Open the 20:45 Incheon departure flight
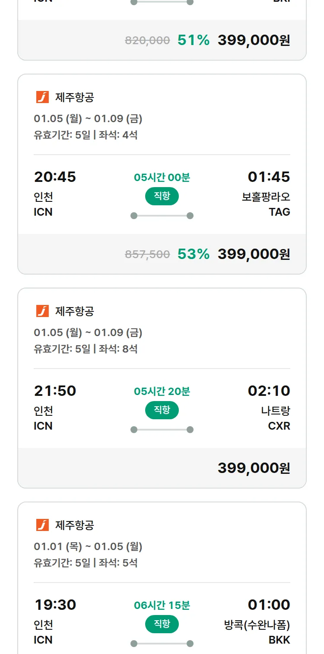 55,177
